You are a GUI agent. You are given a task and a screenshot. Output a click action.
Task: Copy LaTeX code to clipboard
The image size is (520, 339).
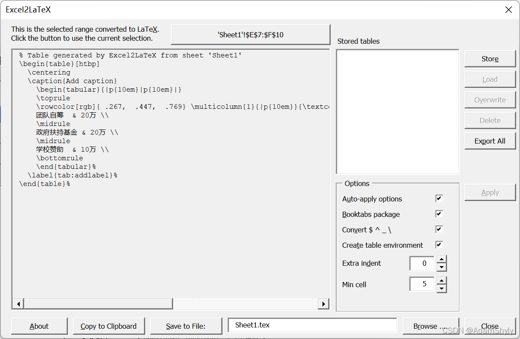pos(109,326)
